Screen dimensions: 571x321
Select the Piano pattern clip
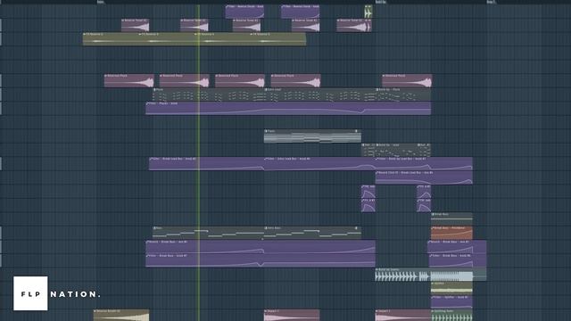coord(312,136)
